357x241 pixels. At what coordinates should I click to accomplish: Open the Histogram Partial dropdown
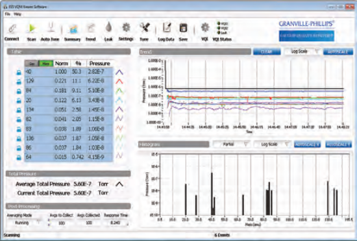point(232,144)
